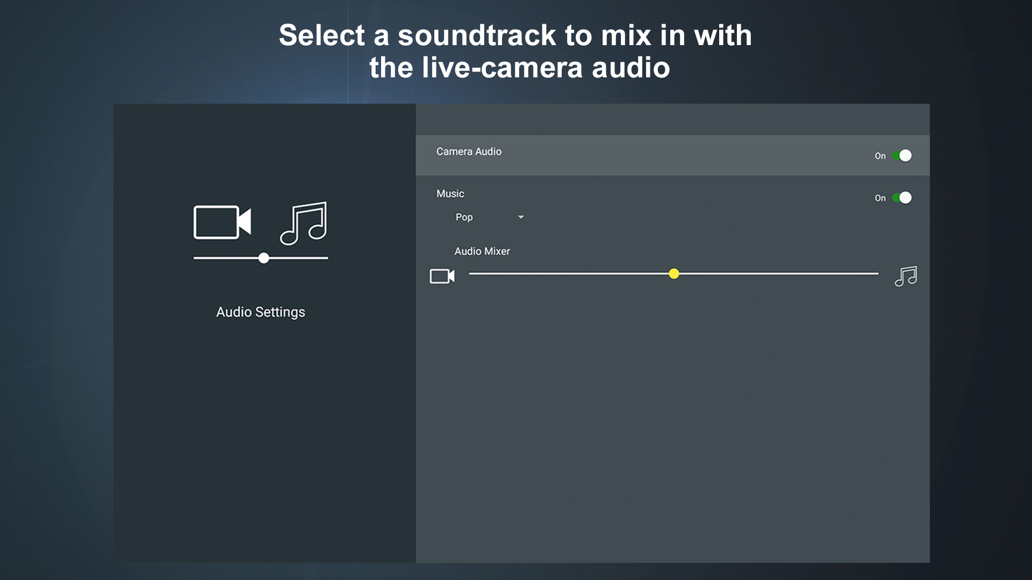Screen dimensions: 1032x580
Task: Turn off the Music toggle
Action: click(x=902, y=198)
